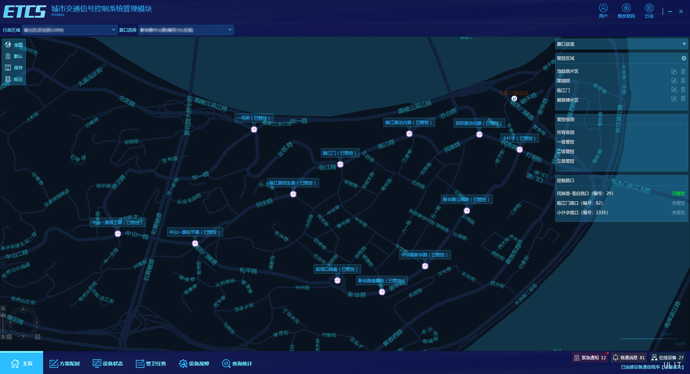Toggle 已管控 status of 民族路-苍白路口
Viewport: 690px width, 374px height.
tap(678, 193)
